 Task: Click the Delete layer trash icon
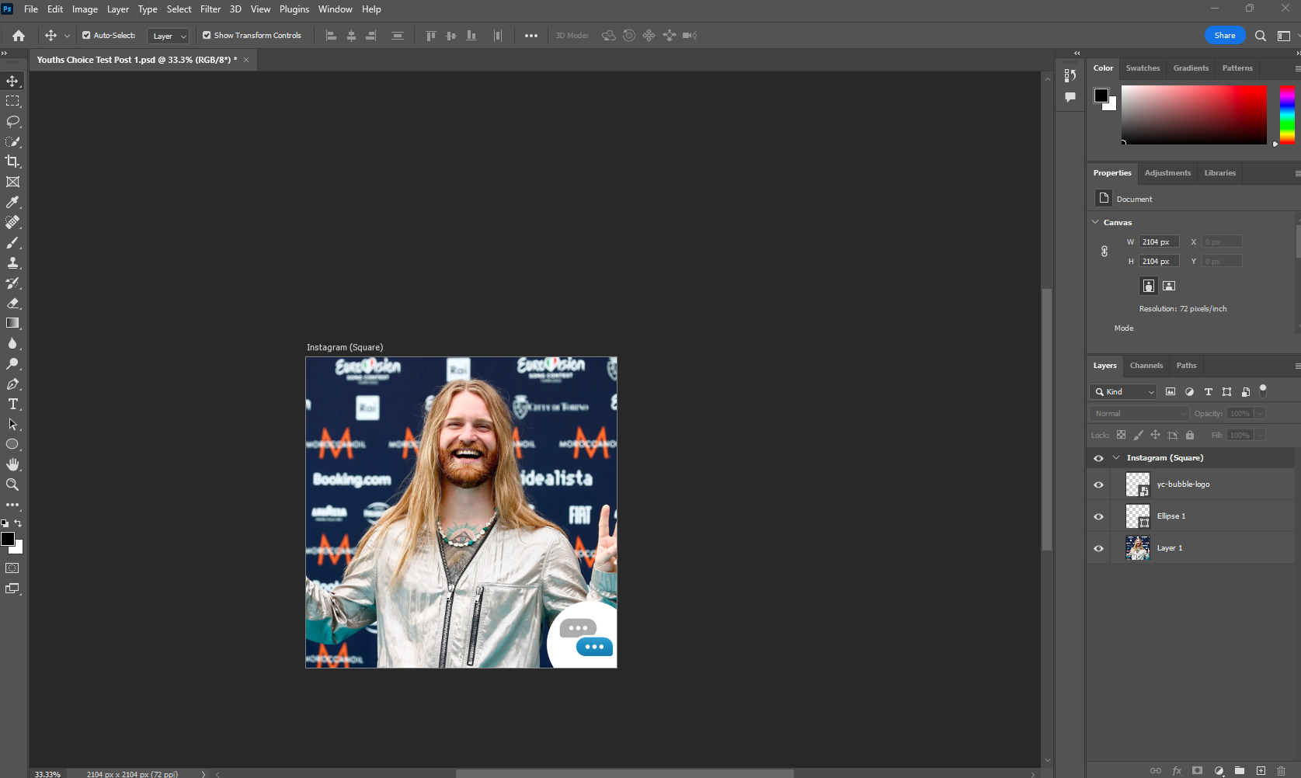pos(1280,771)
